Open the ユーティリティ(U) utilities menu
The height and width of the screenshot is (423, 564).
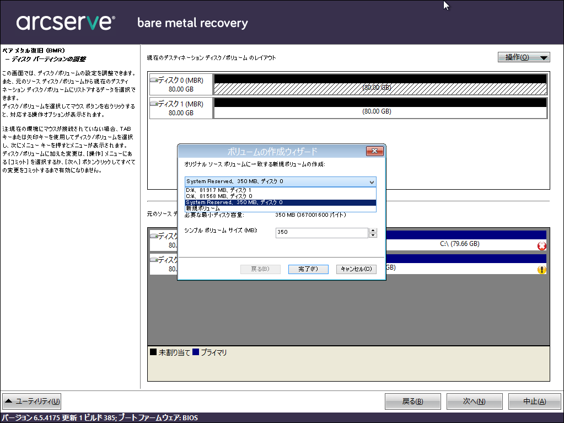coord(31,401)
